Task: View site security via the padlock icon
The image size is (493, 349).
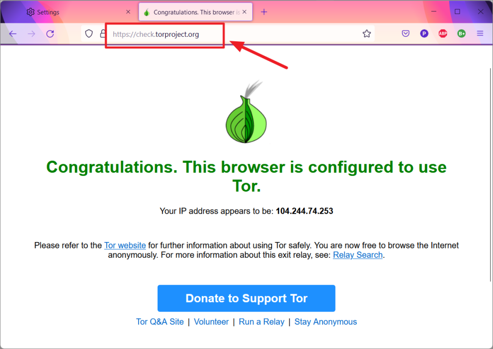Action: tap(103, 34)
